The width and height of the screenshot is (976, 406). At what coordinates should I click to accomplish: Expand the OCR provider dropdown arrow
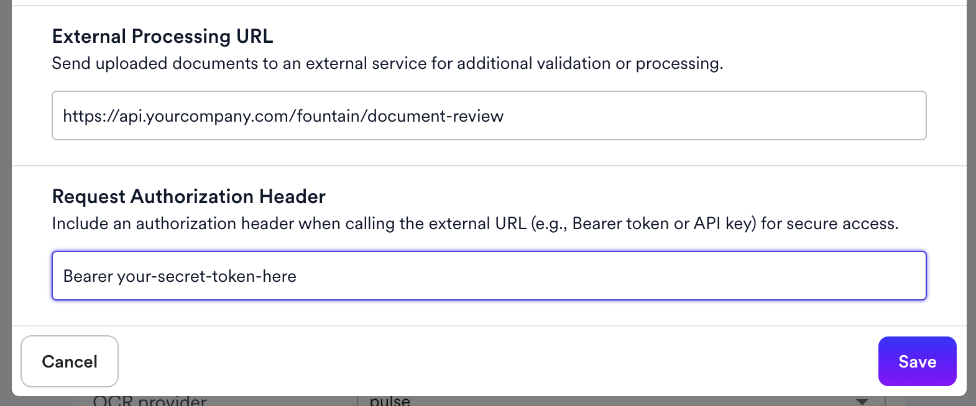point(862,402)
